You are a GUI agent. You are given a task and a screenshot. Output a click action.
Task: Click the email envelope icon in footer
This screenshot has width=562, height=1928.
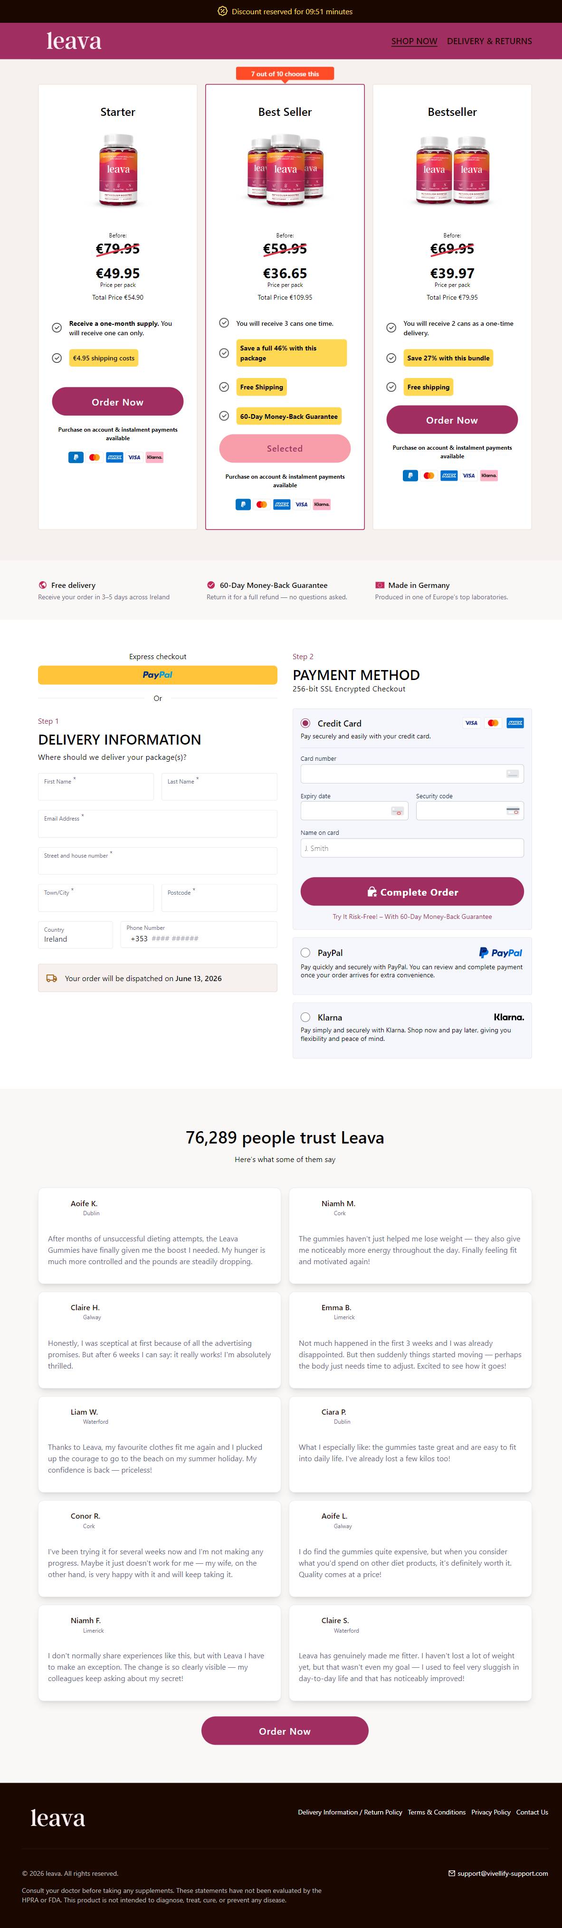[451, 1873]
